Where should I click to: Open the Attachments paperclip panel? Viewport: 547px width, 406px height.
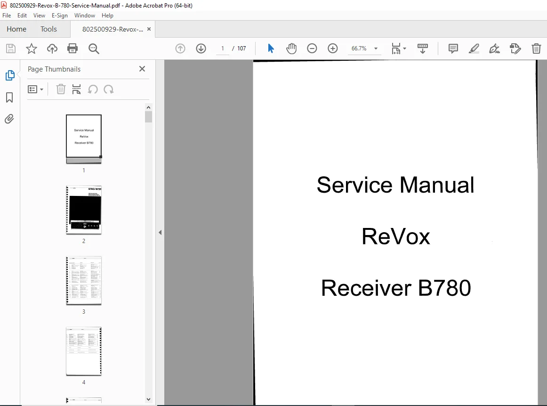[9, 119]
